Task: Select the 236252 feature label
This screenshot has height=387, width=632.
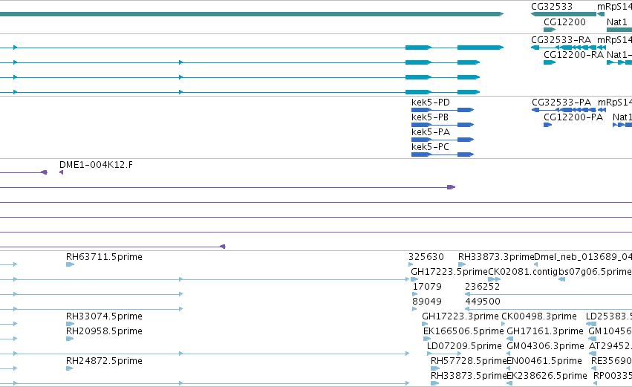Action: point(483,287)
